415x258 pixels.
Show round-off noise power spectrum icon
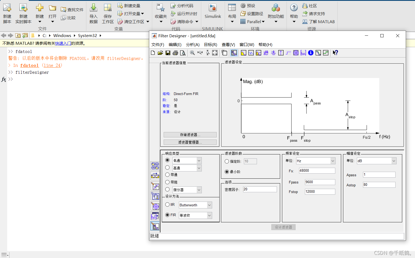[326, 53]
